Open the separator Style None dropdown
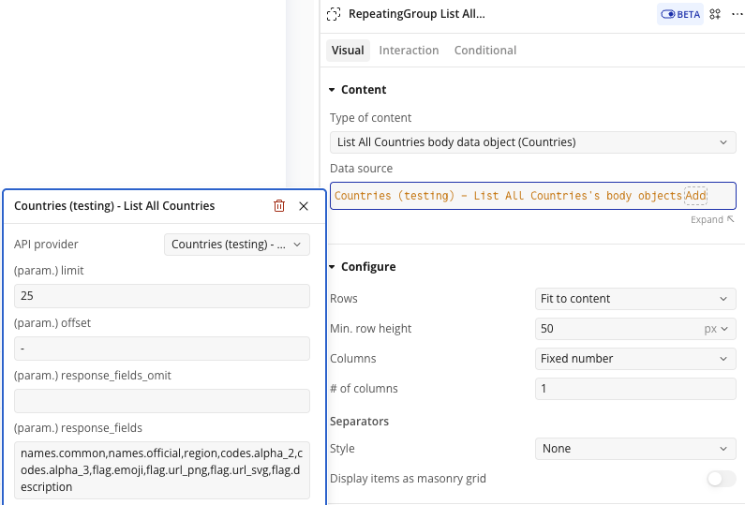Image resolution: width=745 pixels, height=505 pixels. point(635,449)
